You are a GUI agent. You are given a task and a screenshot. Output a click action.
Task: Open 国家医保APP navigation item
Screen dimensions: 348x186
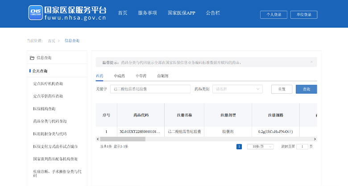(x=181, y=13)
